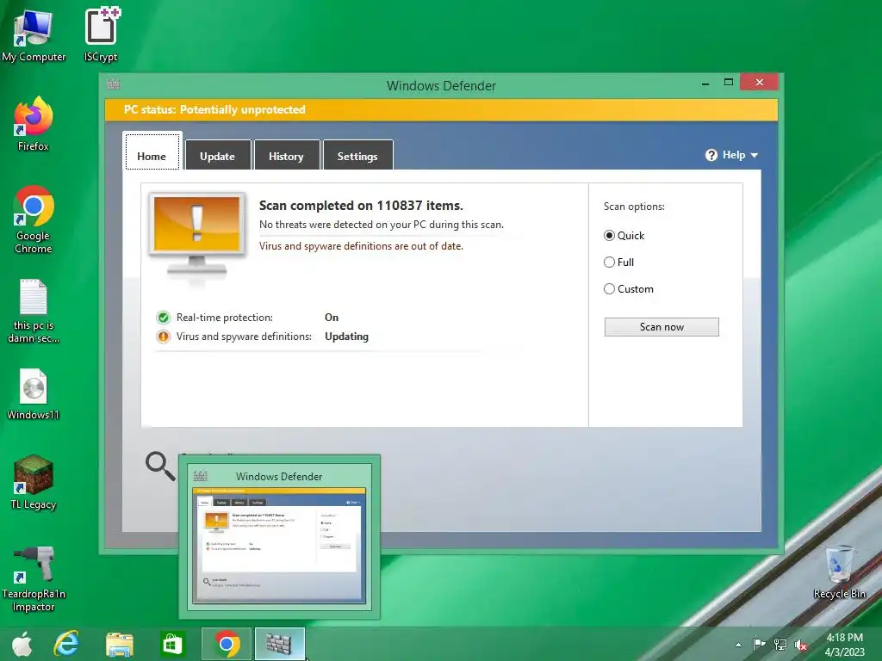Open the History tab

[x=286, y=155]
